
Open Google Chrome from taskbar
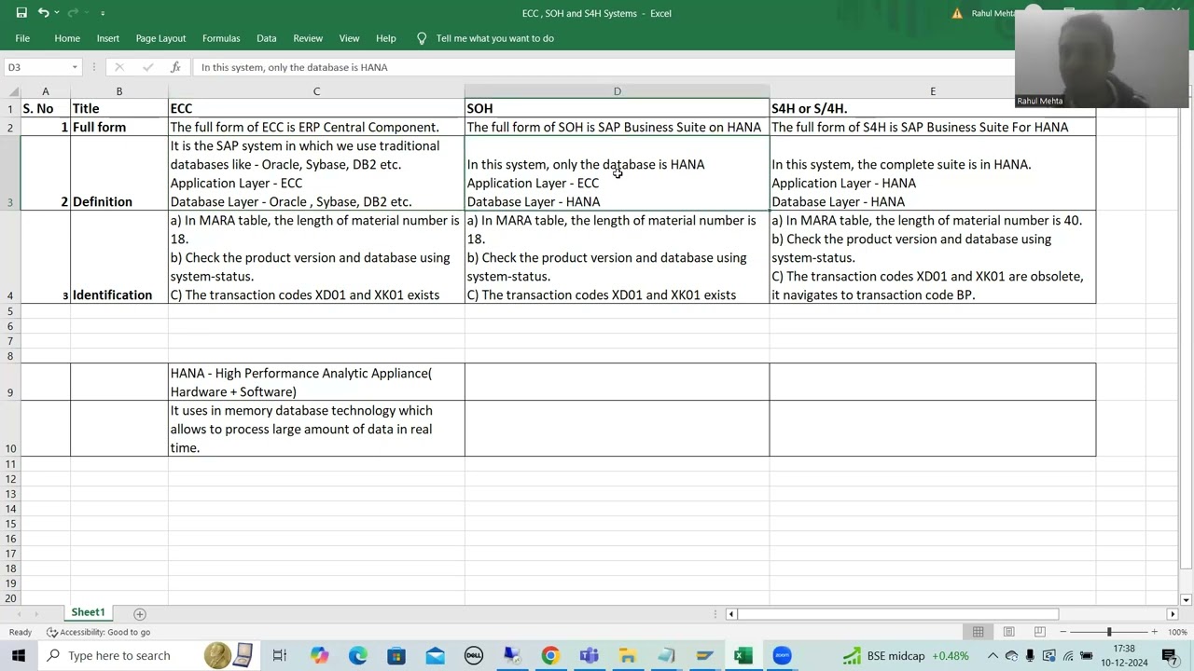tap(550, 655)
